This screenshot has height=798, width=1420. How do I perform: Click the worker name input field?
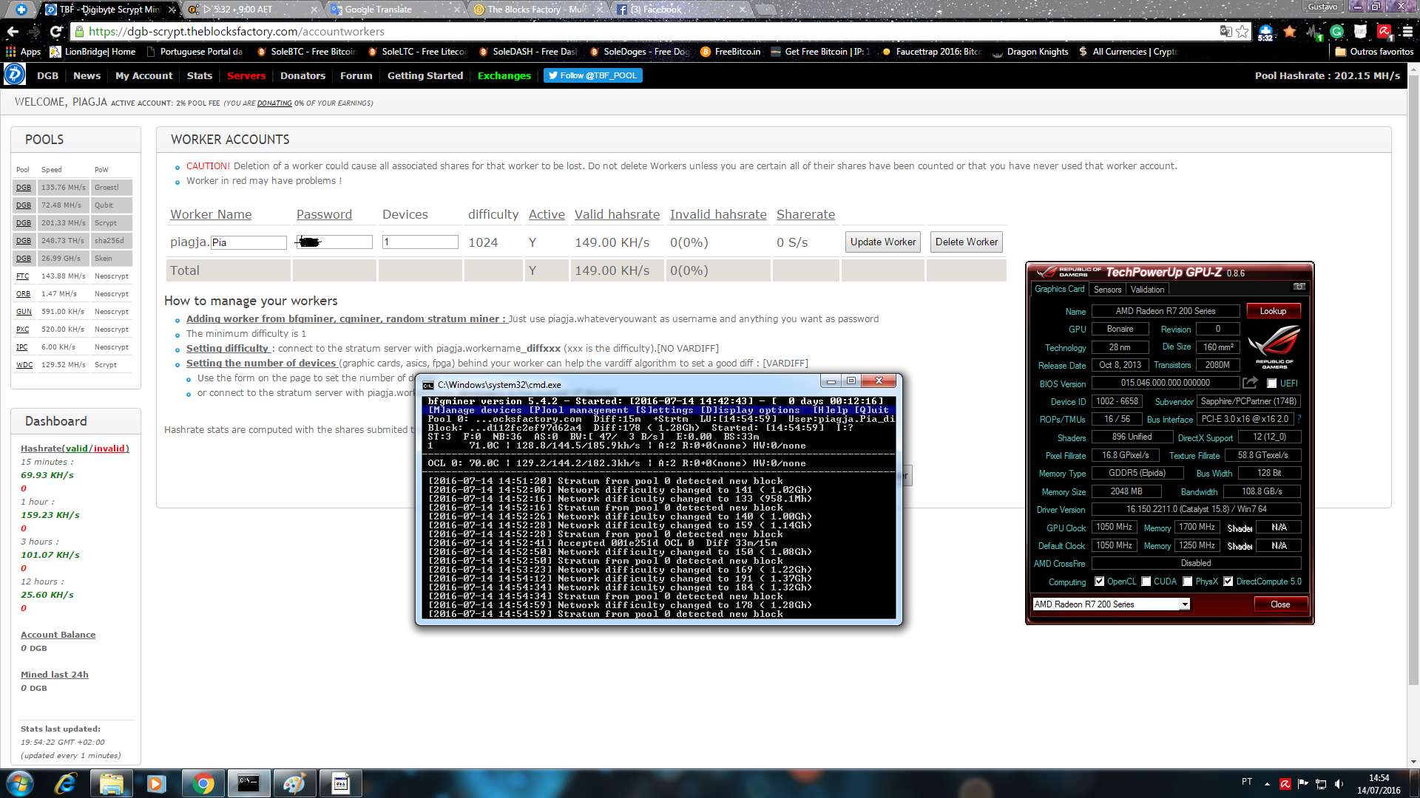(248, 242)
